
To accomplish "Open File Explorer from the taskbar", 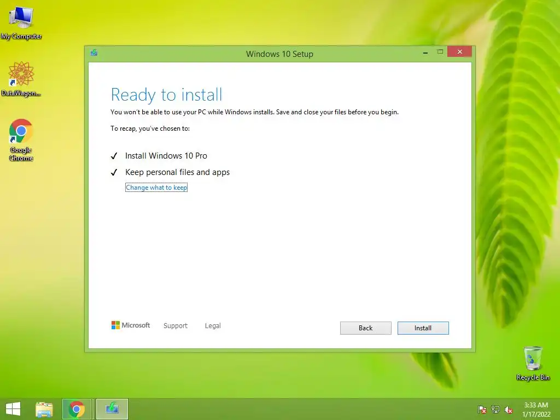I will [44, 409].
